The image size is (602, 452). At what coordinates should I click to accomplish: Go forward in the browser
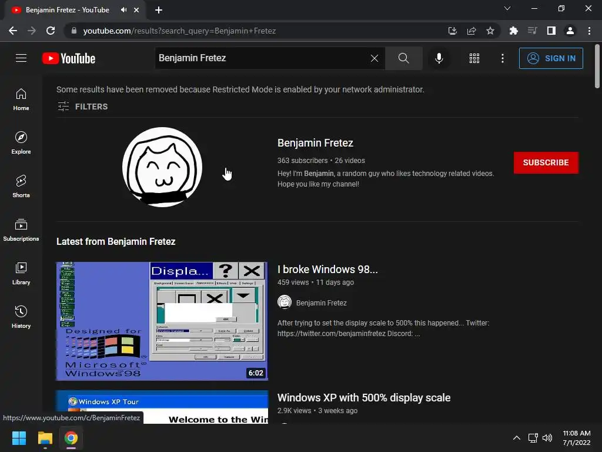click(32, 31)
